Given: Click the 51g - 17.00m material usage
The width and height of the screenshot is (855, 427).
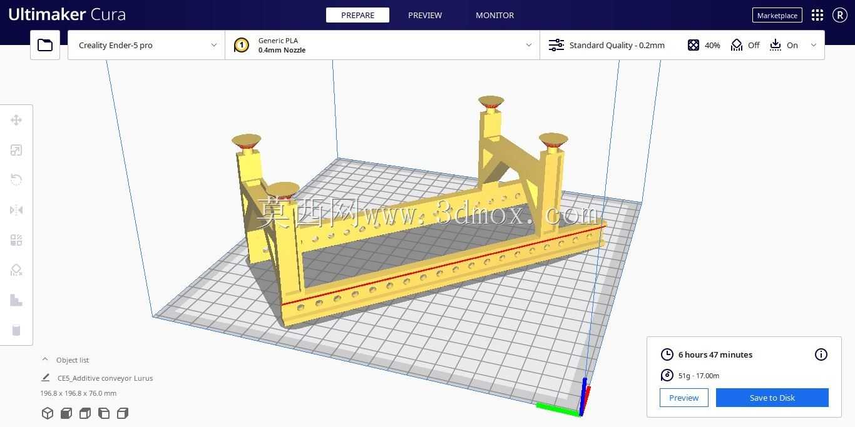Looking at the screenshot, I should pos(699,376).
